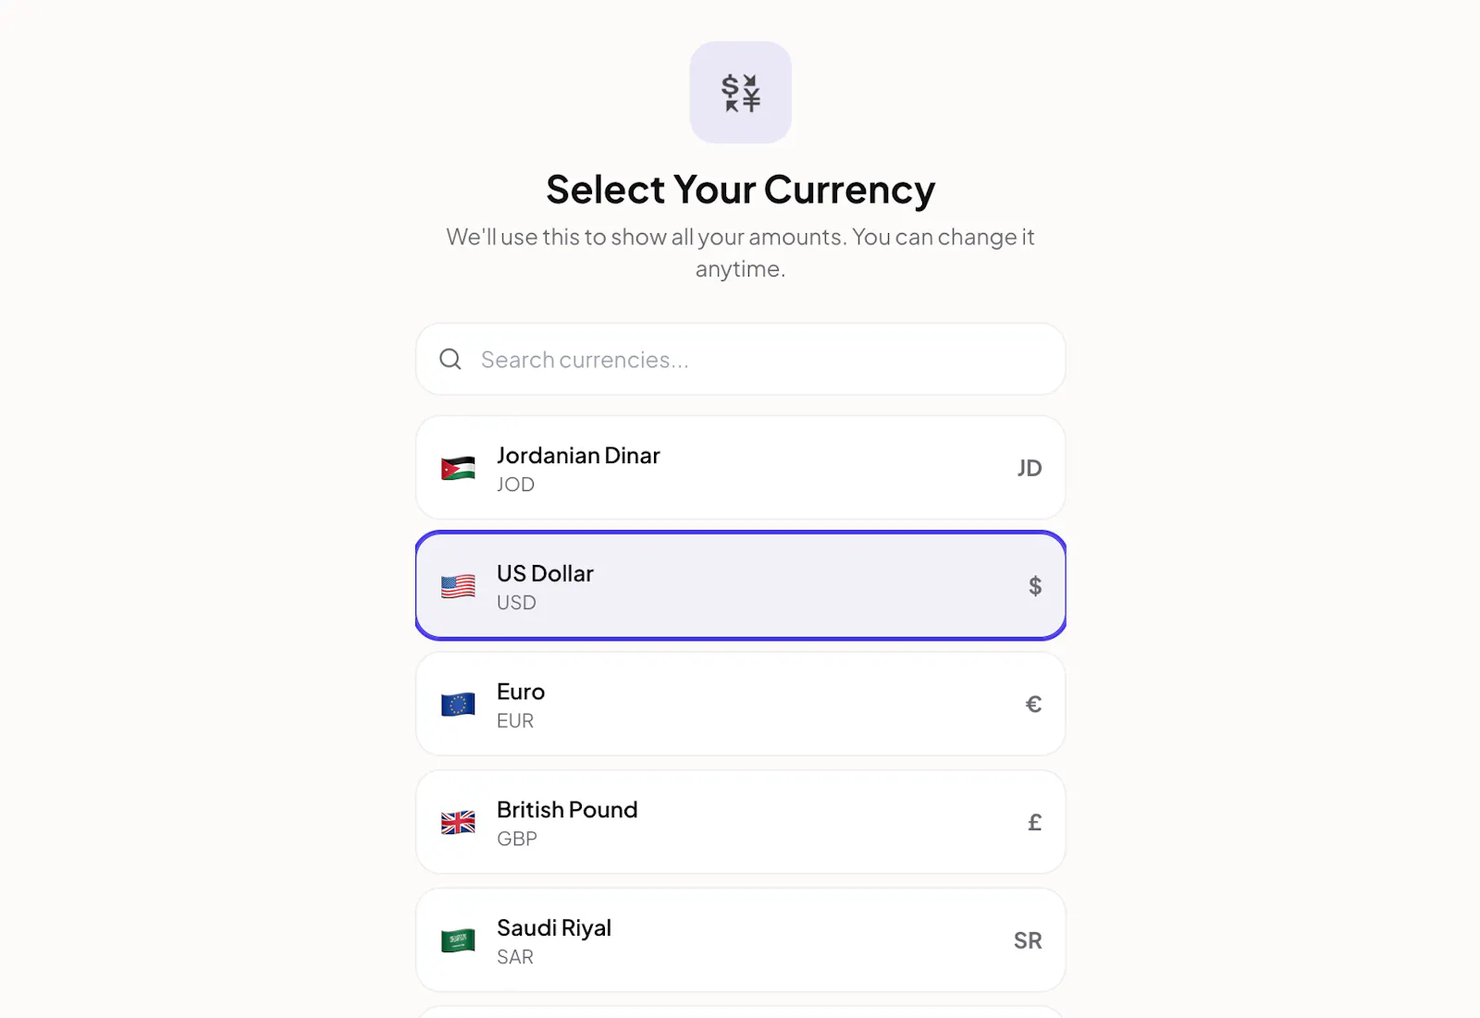
Task: Click the Select Your Currency heading
Action: click(740, 190)
